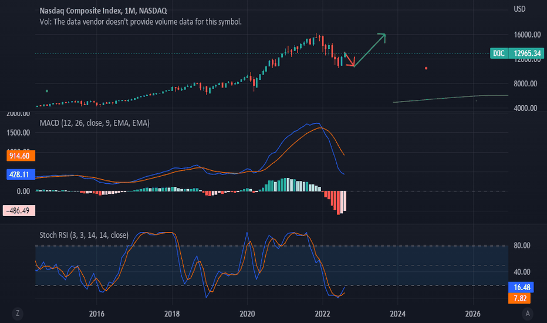547x323 pixels.
Task: Click the orange 7.82 Stoch RSI label
Action: pos(519,298)
